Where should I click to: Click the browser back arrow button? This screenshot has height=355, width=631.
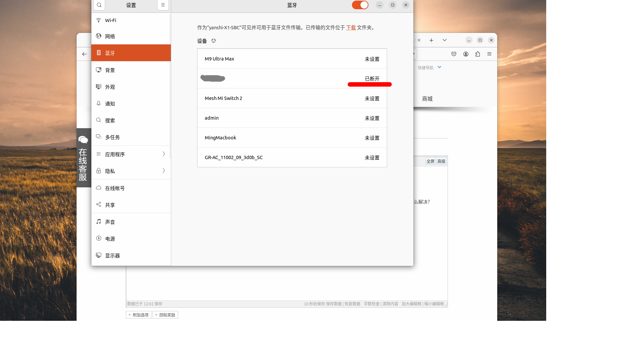pyautogui.click(x=84, y=54)
